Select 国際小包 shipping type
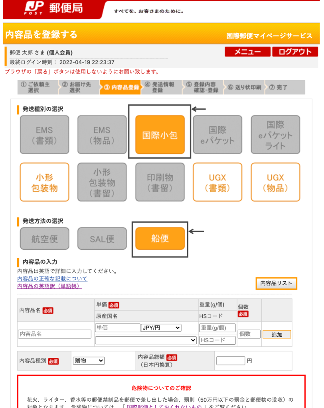 point(160,135)
